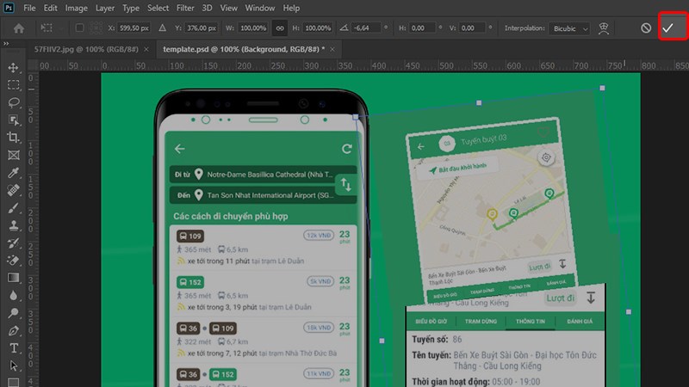Screen dimensions: 689x387
Task: Open the Filter menu
Action: (186, 8)
